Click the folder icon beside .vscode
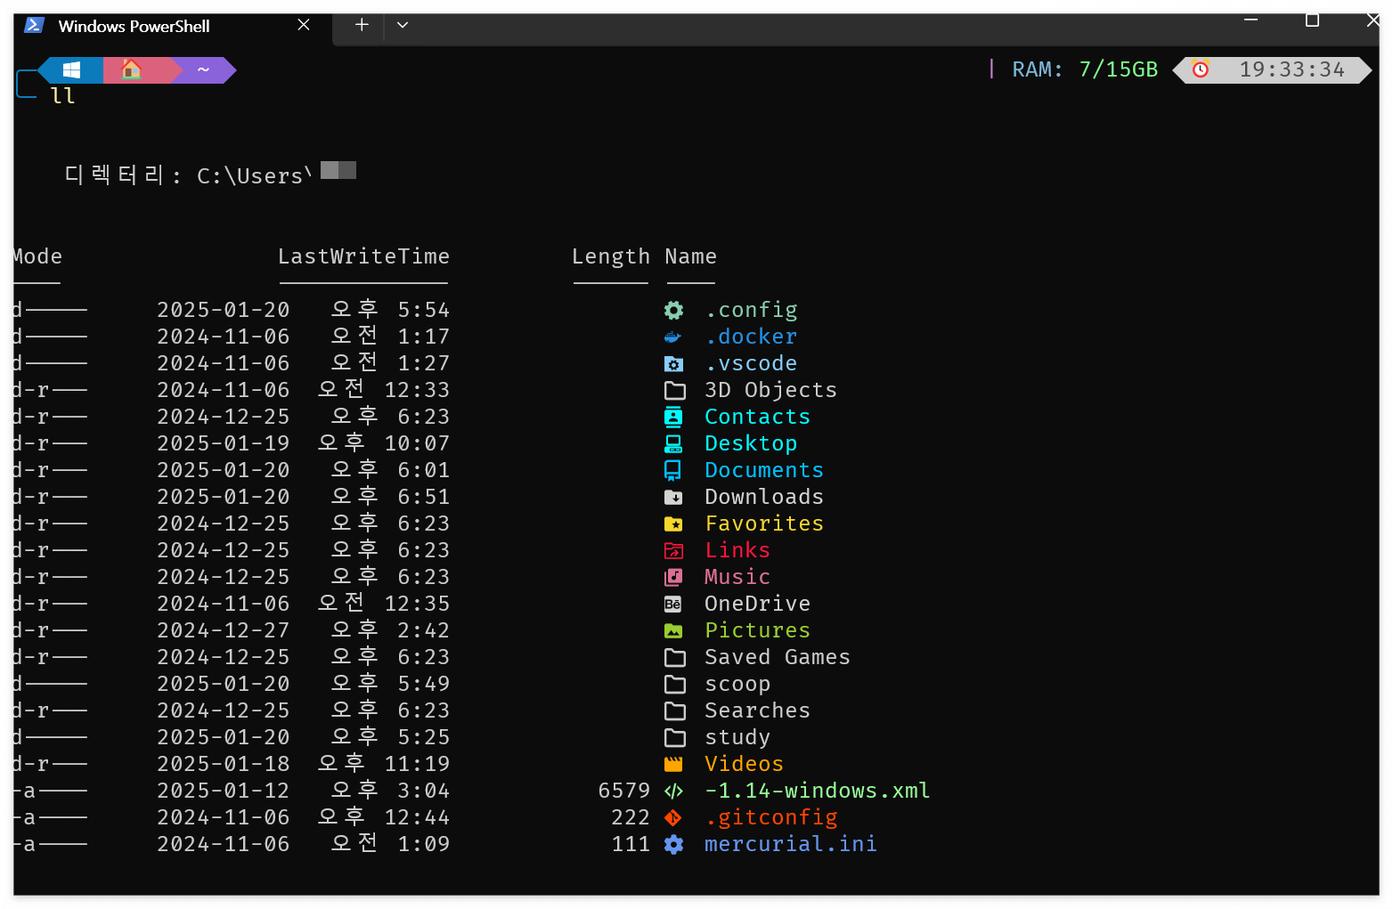Screen dimensions: 1393x909 pos(674,364)
